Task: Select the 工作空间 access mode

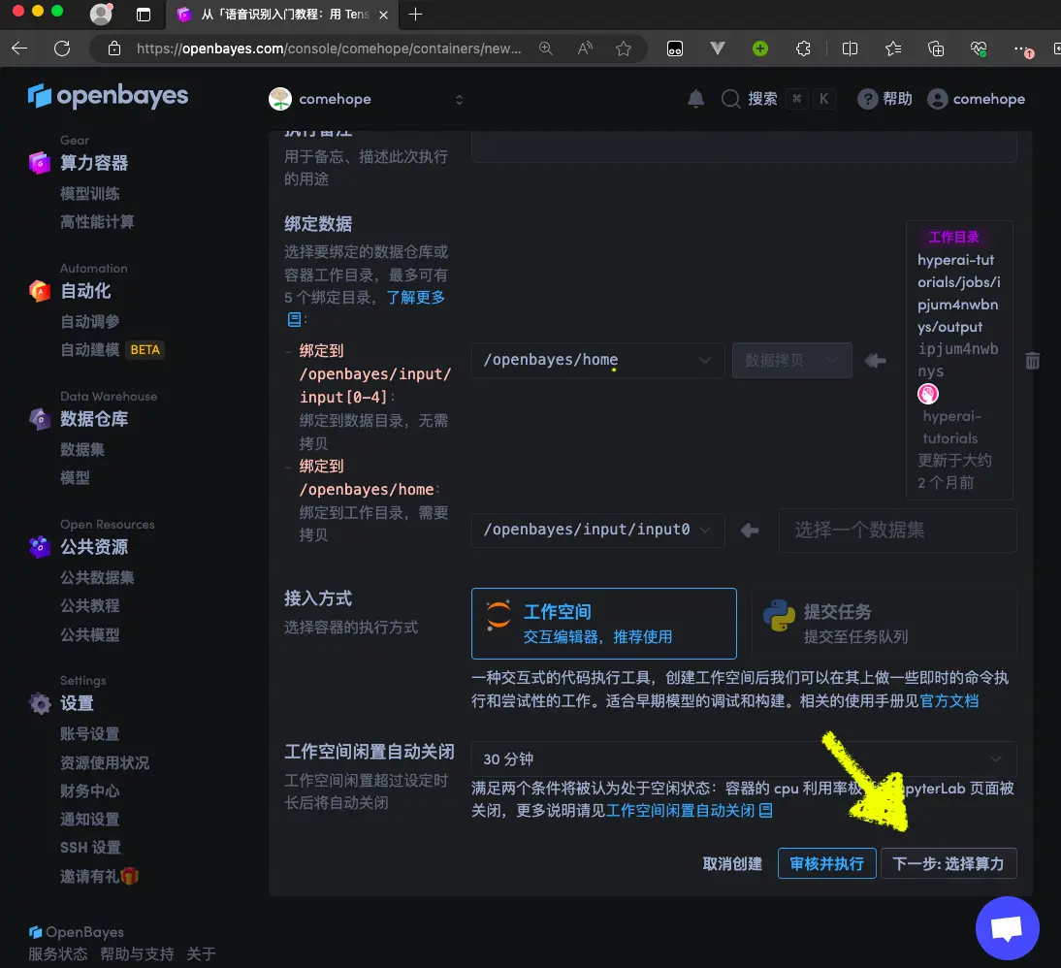Action: [603, 624]
